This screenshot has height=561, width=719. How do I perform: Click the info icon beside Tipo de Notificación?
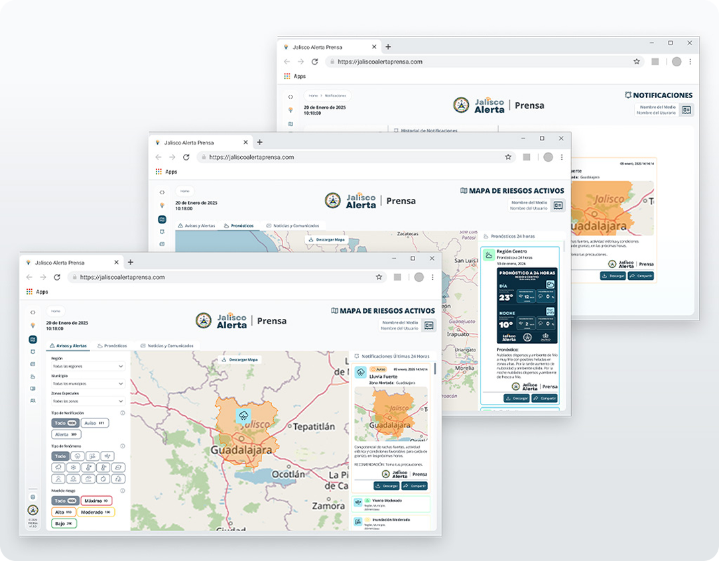click(x=123, y=413)
